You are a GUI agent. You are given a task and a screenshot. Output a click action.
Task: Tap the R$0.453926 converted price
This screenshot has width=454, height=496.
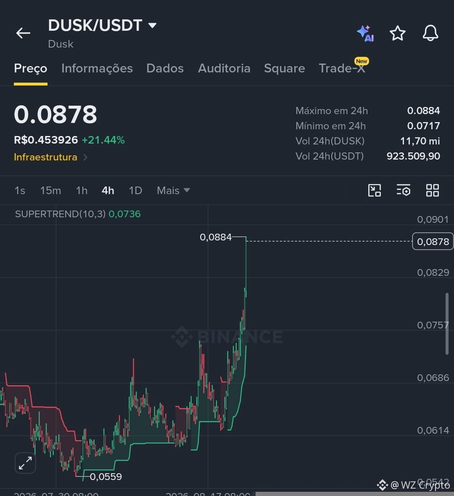click(46, 140)
